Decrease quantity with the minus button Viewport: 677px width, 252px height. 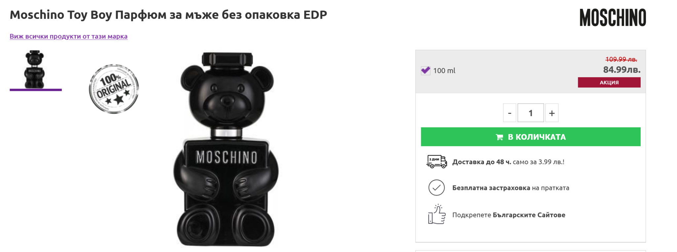509,113
